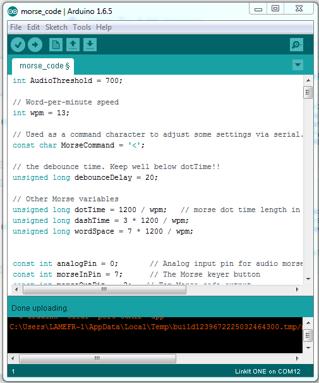
Task: Click the 'LinkIt ONE on COM12' board status
Action: 268,372
